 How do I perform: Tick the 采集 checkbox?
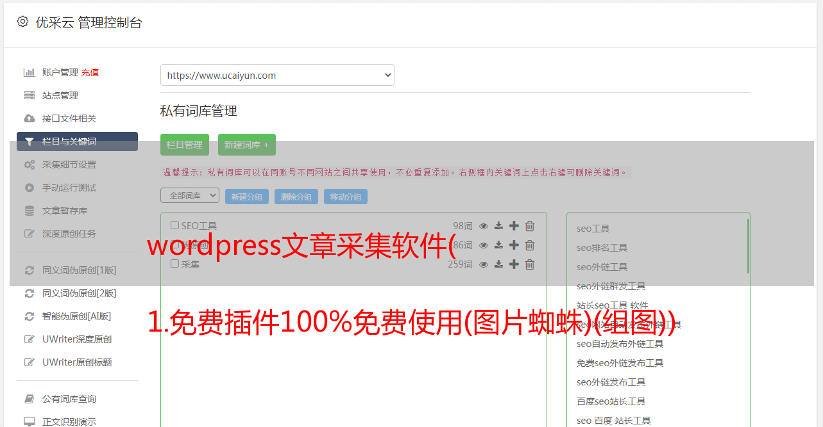coord(174,263)
